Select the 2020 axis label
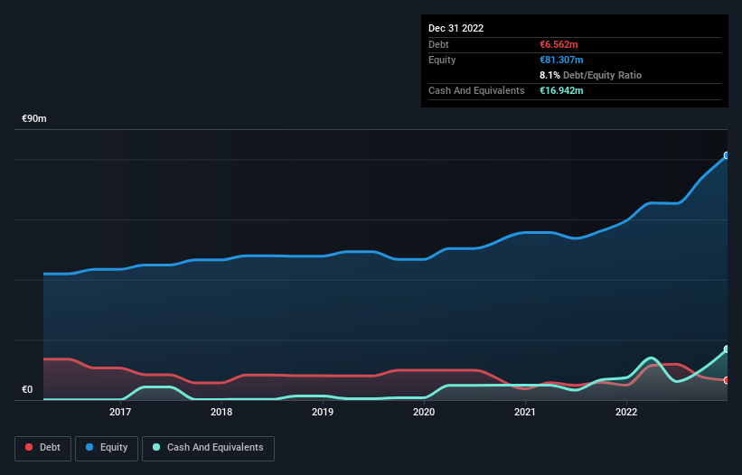The width and height of the screenshot is (742, 475). tap(424, 412)
